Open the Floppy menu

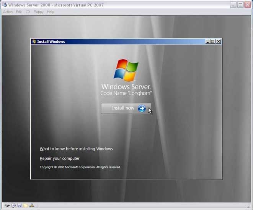(38, 12)
